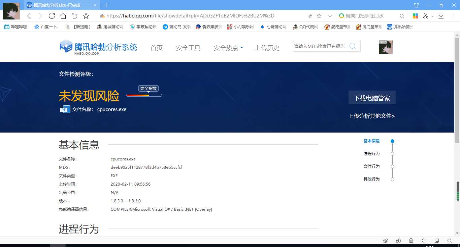The width and height of the screenshot is (460, 247).
Task: Open the browser hamburger menu
Action: click(x=452, y=16)
